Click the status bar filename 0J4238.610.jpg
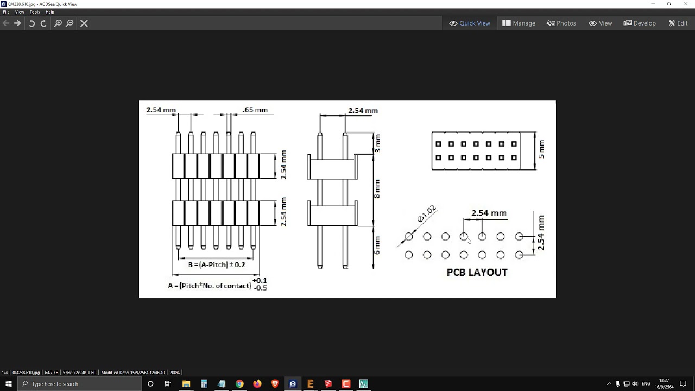695x391 pixels. [26, 373]
